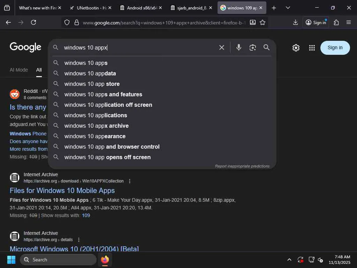
Task: Close the UNetbootin tab
Action: pos(110,8)
